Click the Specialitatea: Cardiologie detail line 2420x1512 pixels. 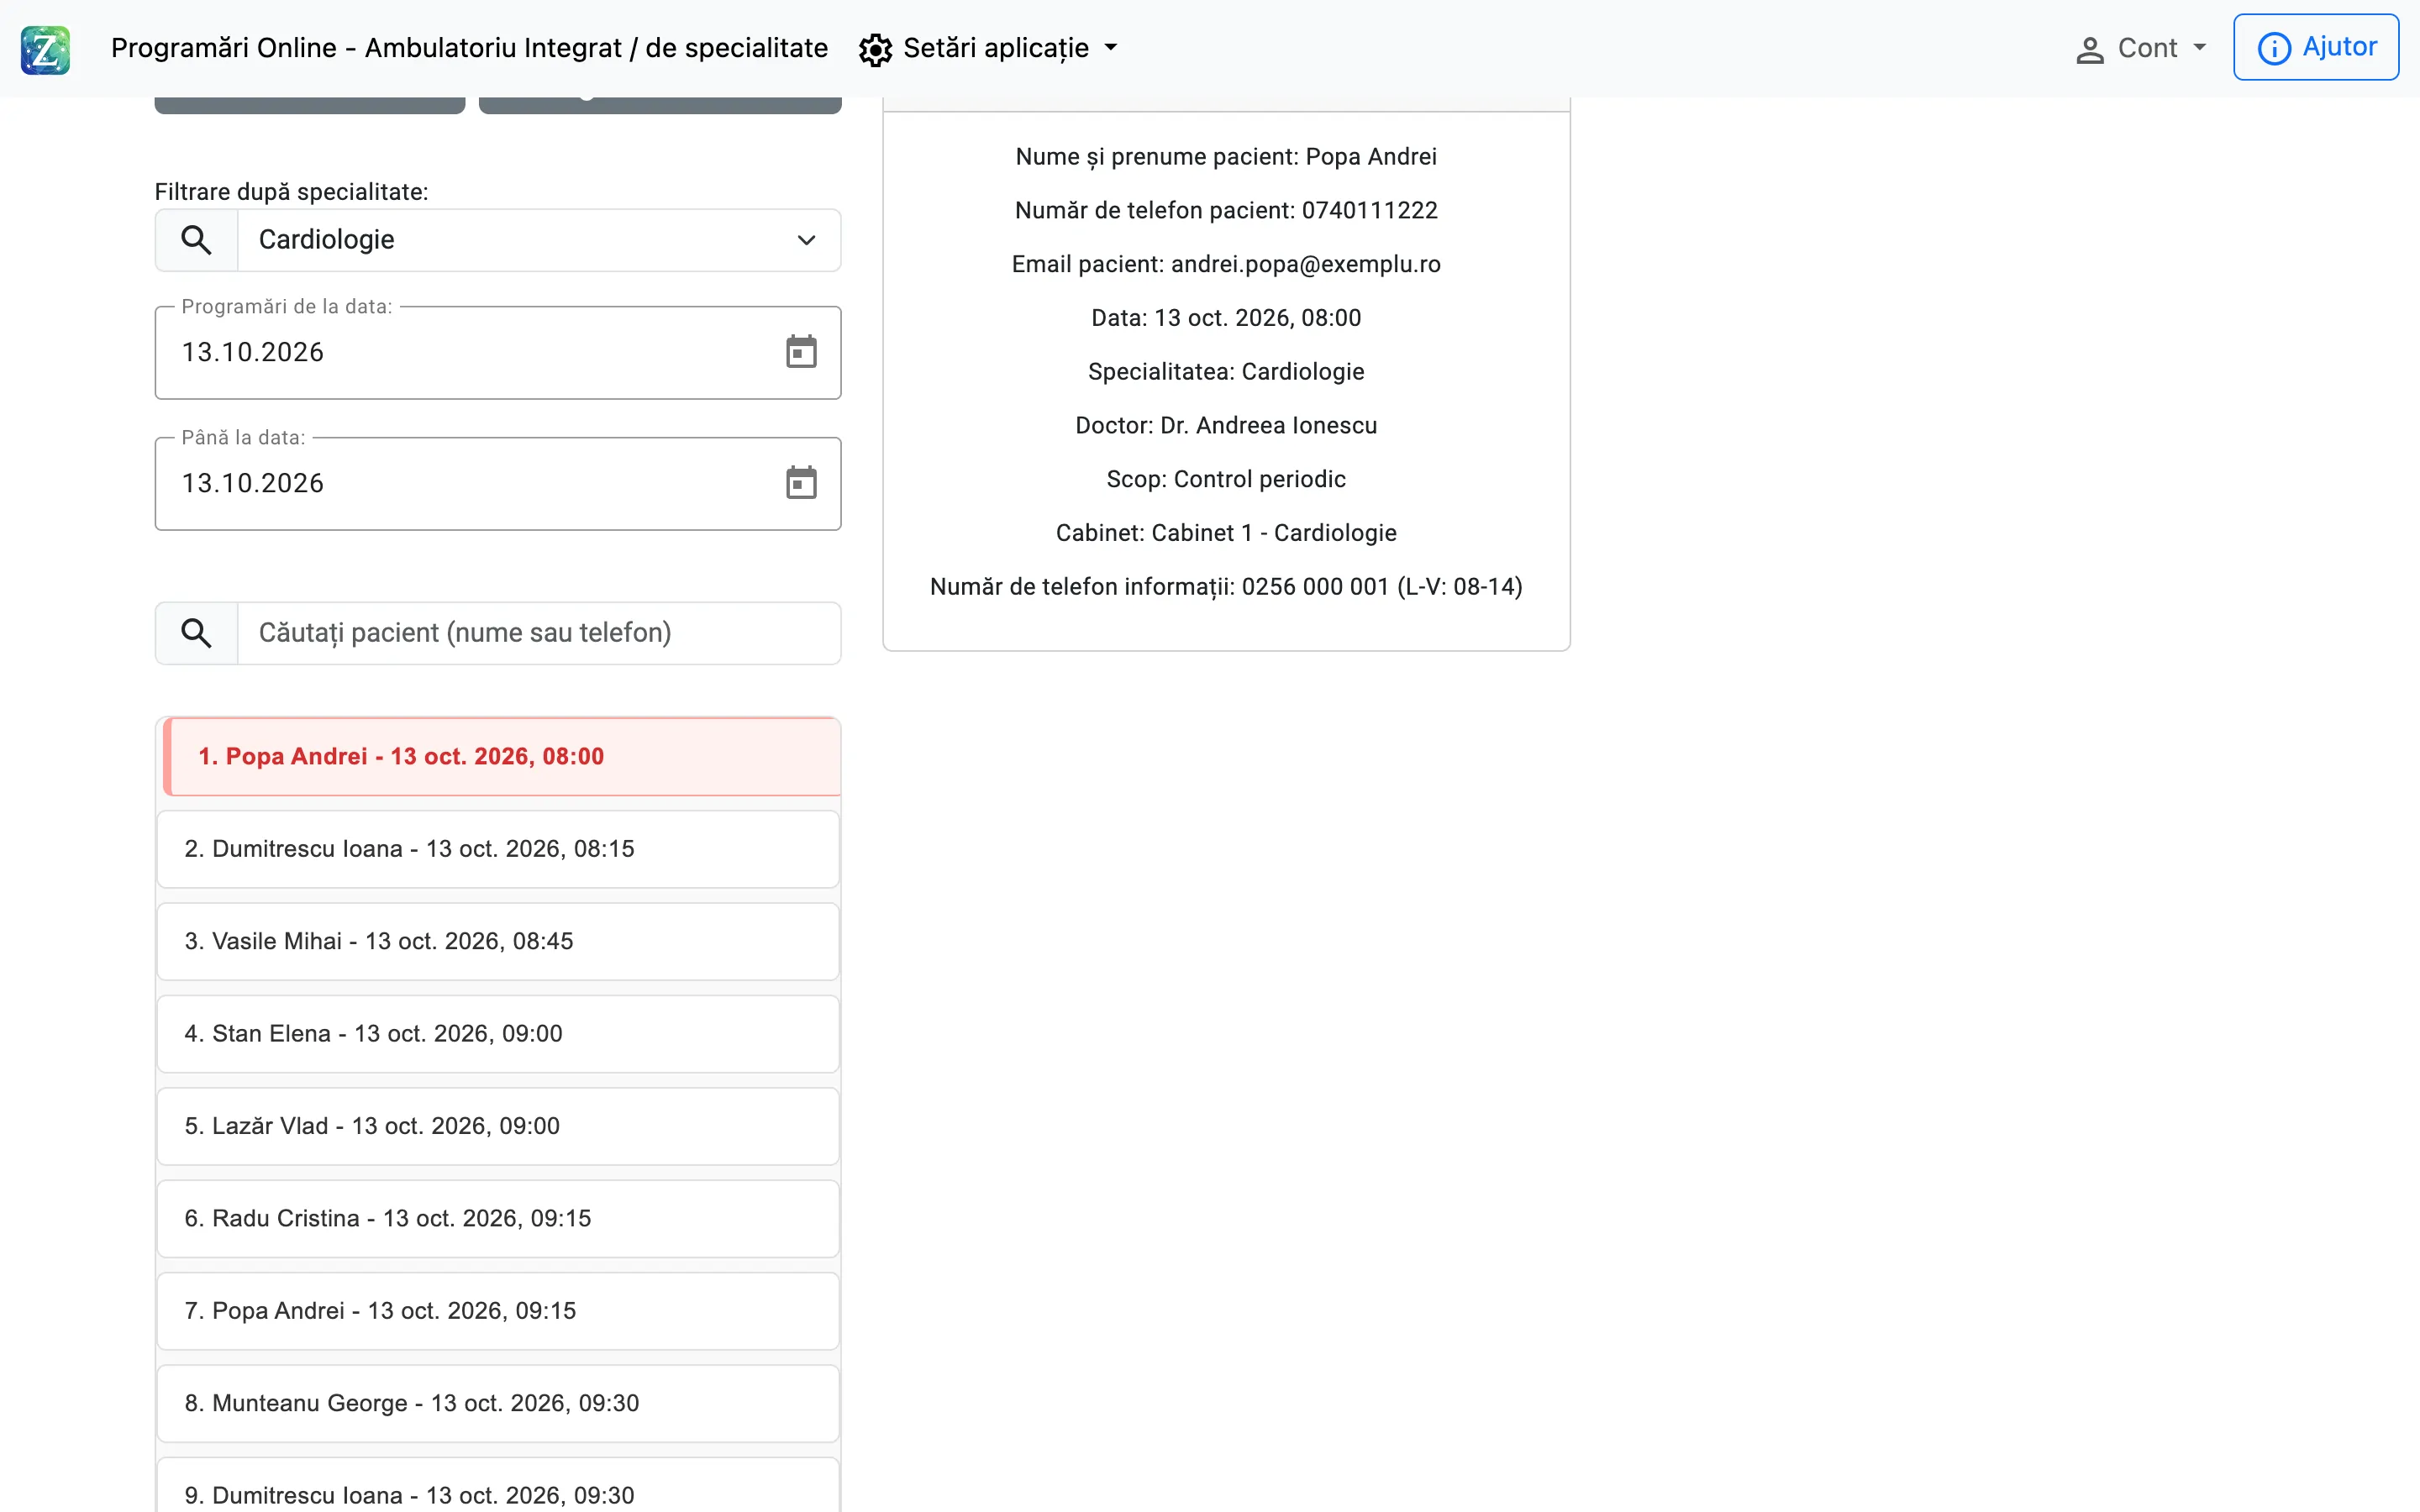pos(1226,372)
